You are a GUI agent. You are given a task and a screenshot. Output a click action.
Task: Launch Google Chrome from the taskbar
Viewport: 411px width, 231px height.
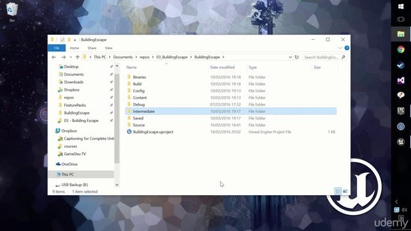point(401,49)
